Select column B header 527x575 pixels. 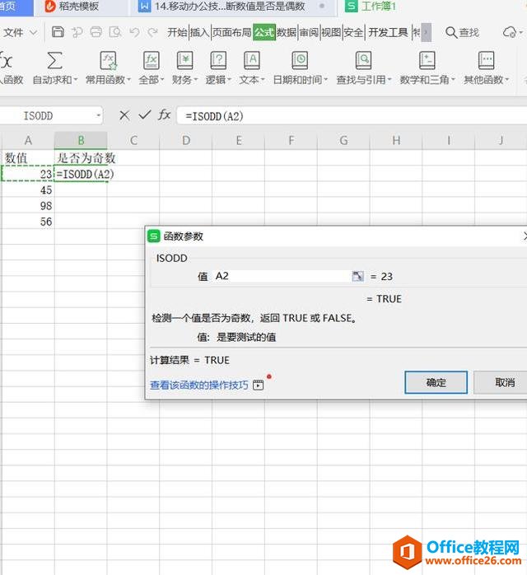pyautogui.click(x=81, y=140)
